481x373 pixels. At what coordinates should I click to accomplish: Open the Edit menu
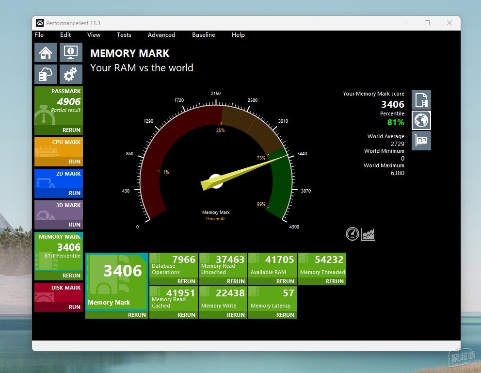point(65,34)
